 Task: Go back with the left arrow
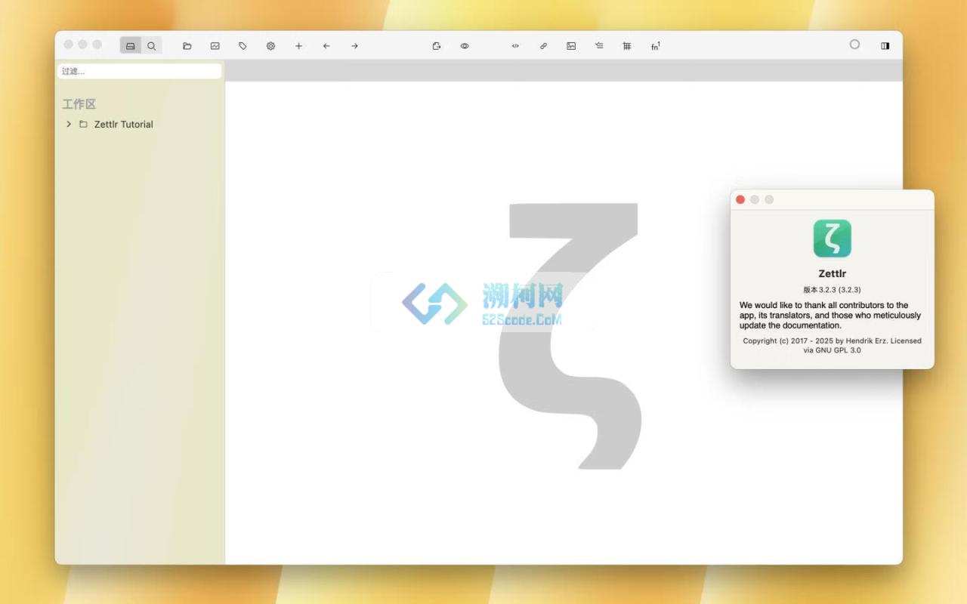point(326,46)
